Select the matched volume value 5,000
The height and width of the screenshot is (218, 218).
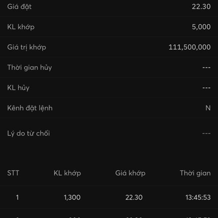(x=201, y=27)
